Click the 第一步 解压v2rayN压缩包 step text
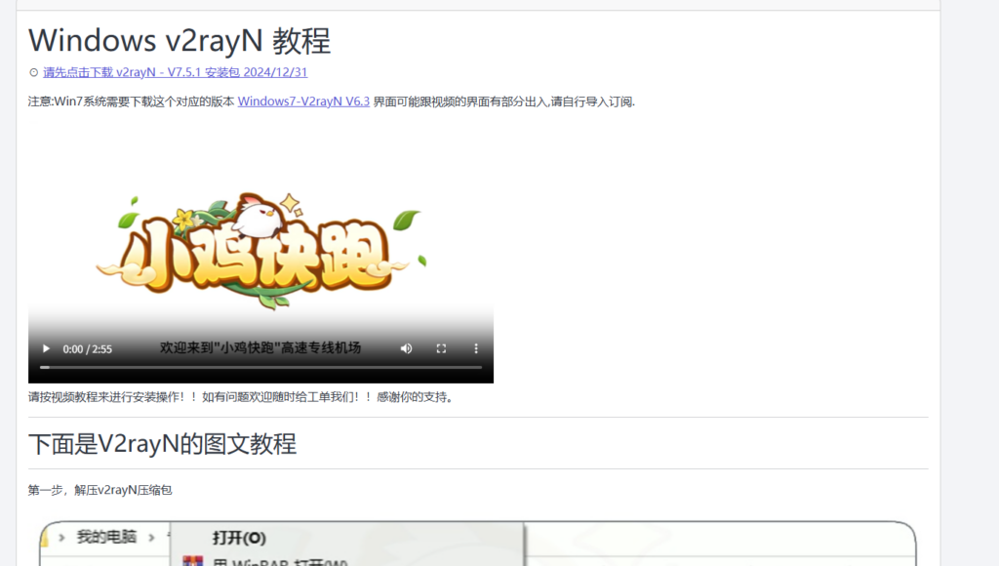Screen dimensions: 999x566 100,490
